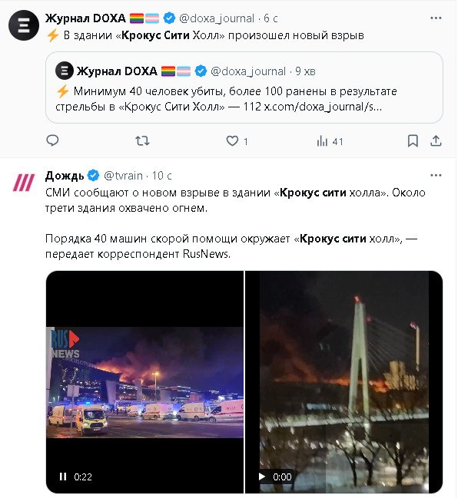Viewport: 458px width, 498px height.
Task: Like the DOXA tweet with heart icon
Action: tap(232, 140)
